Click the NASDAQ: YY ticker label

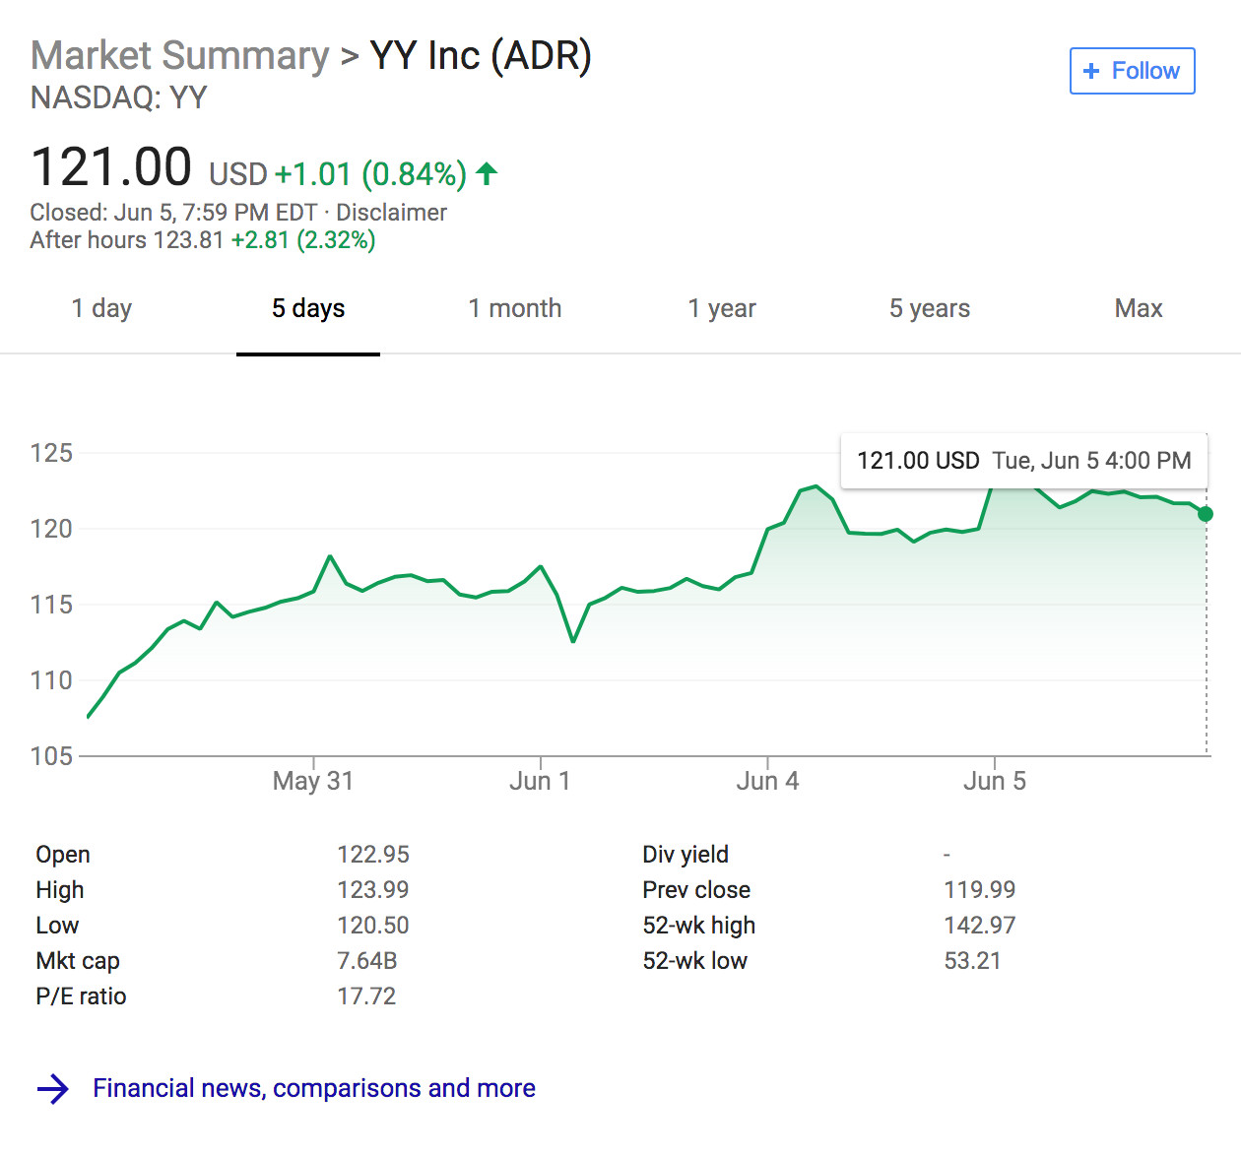point(119,98)
